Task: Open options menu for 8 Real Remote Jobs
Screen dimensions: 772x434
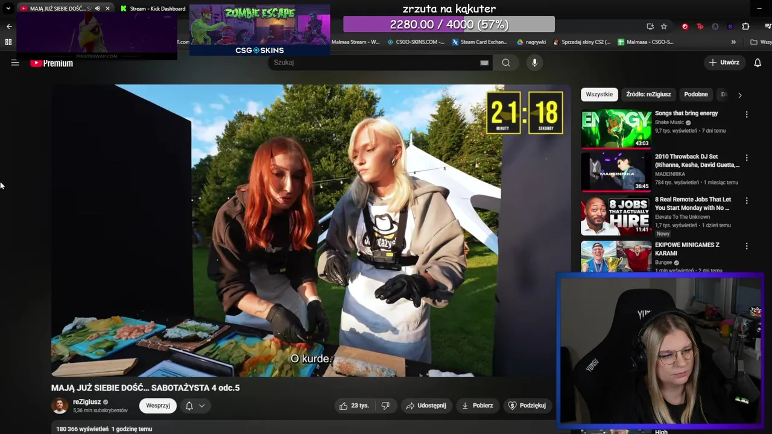Action: (x=747, y=201)
